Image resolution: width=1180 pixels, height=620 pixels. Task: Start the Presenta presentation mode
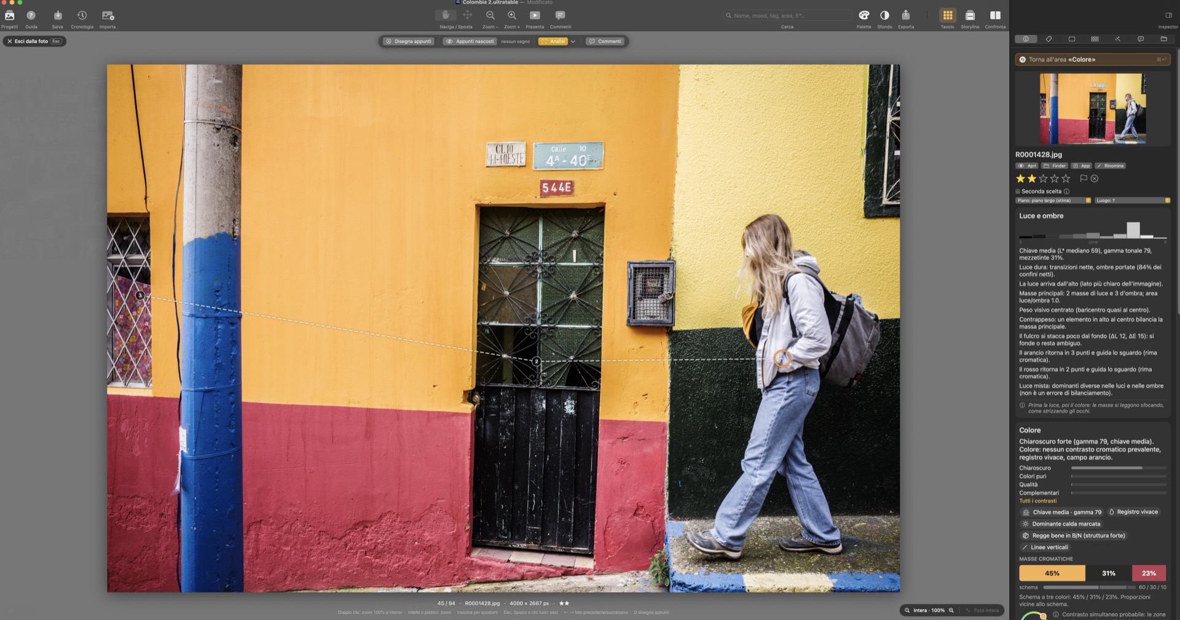pos(535,15)
